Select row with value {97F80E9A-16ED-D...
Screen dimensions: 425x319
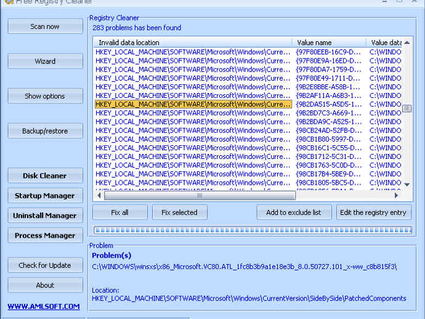pos(248,60)
